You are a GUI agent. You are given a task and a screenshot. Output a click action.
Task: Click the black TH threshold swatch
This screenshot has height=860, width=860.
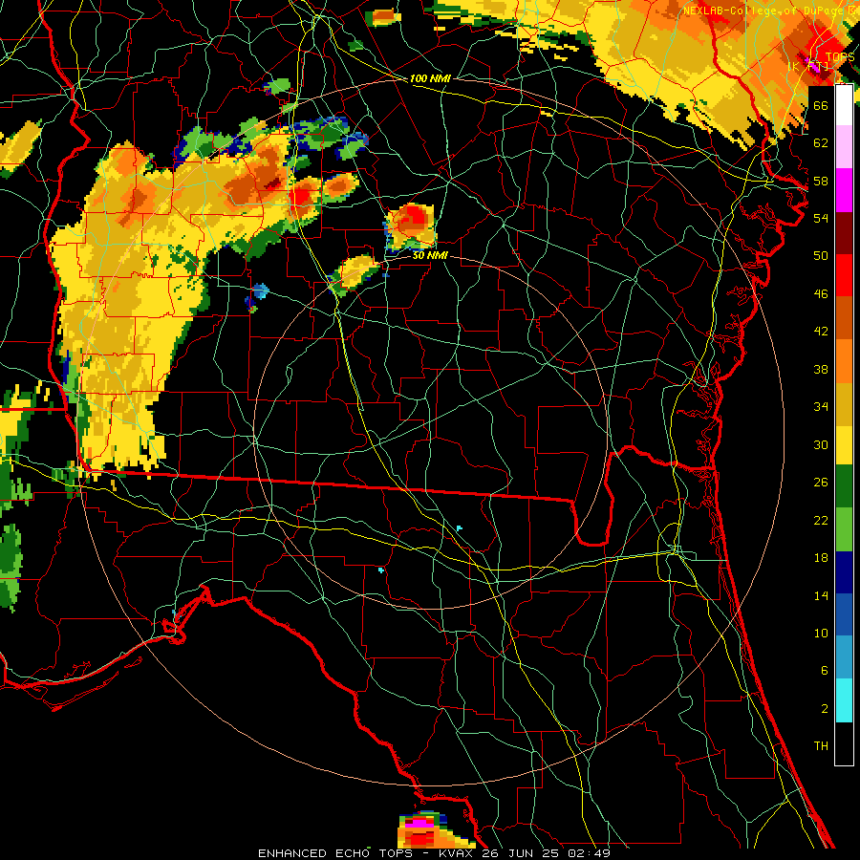[x=844, y=743]
